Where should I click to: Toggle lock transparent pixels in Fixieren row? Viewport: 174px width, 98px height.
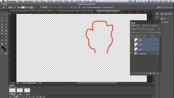[x=137, y=36]
